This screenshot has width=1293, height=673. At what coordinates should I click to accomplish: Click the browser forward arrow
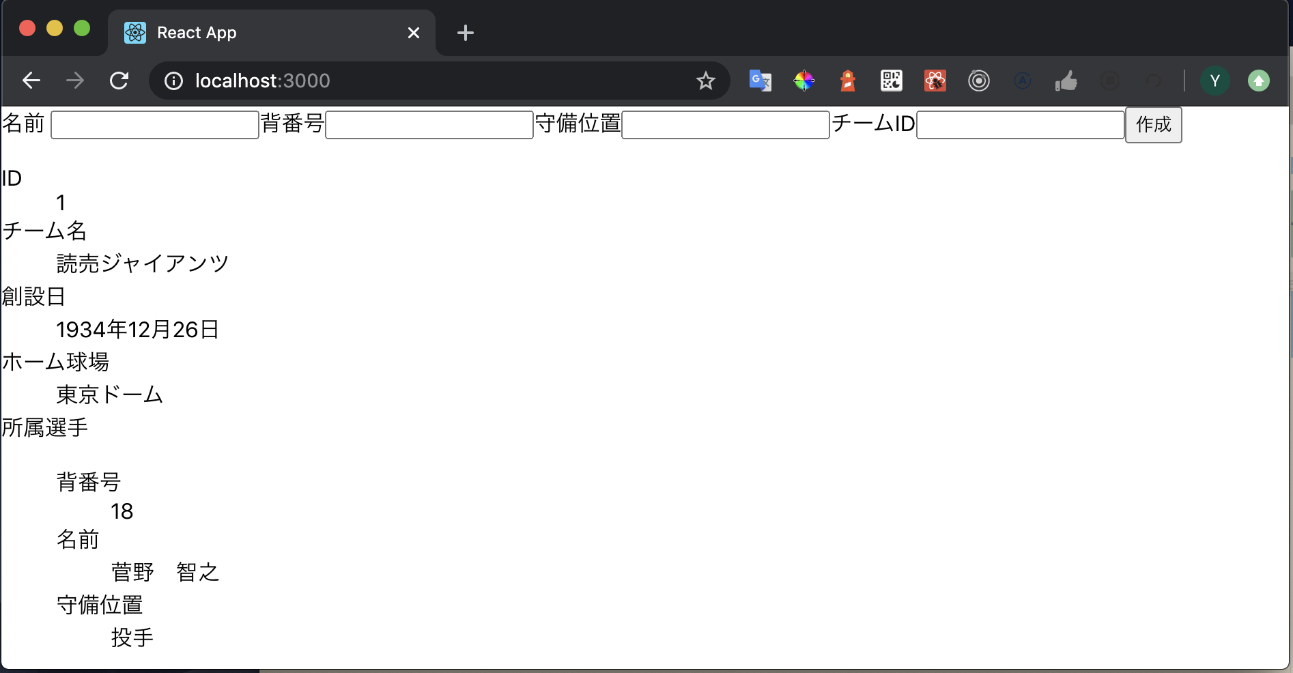tap(75, 81)
